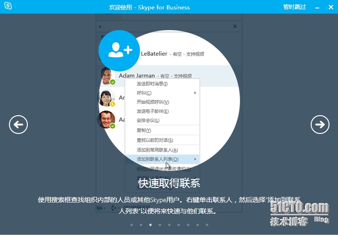Select the active third page indicator dot

click(150, 225)
